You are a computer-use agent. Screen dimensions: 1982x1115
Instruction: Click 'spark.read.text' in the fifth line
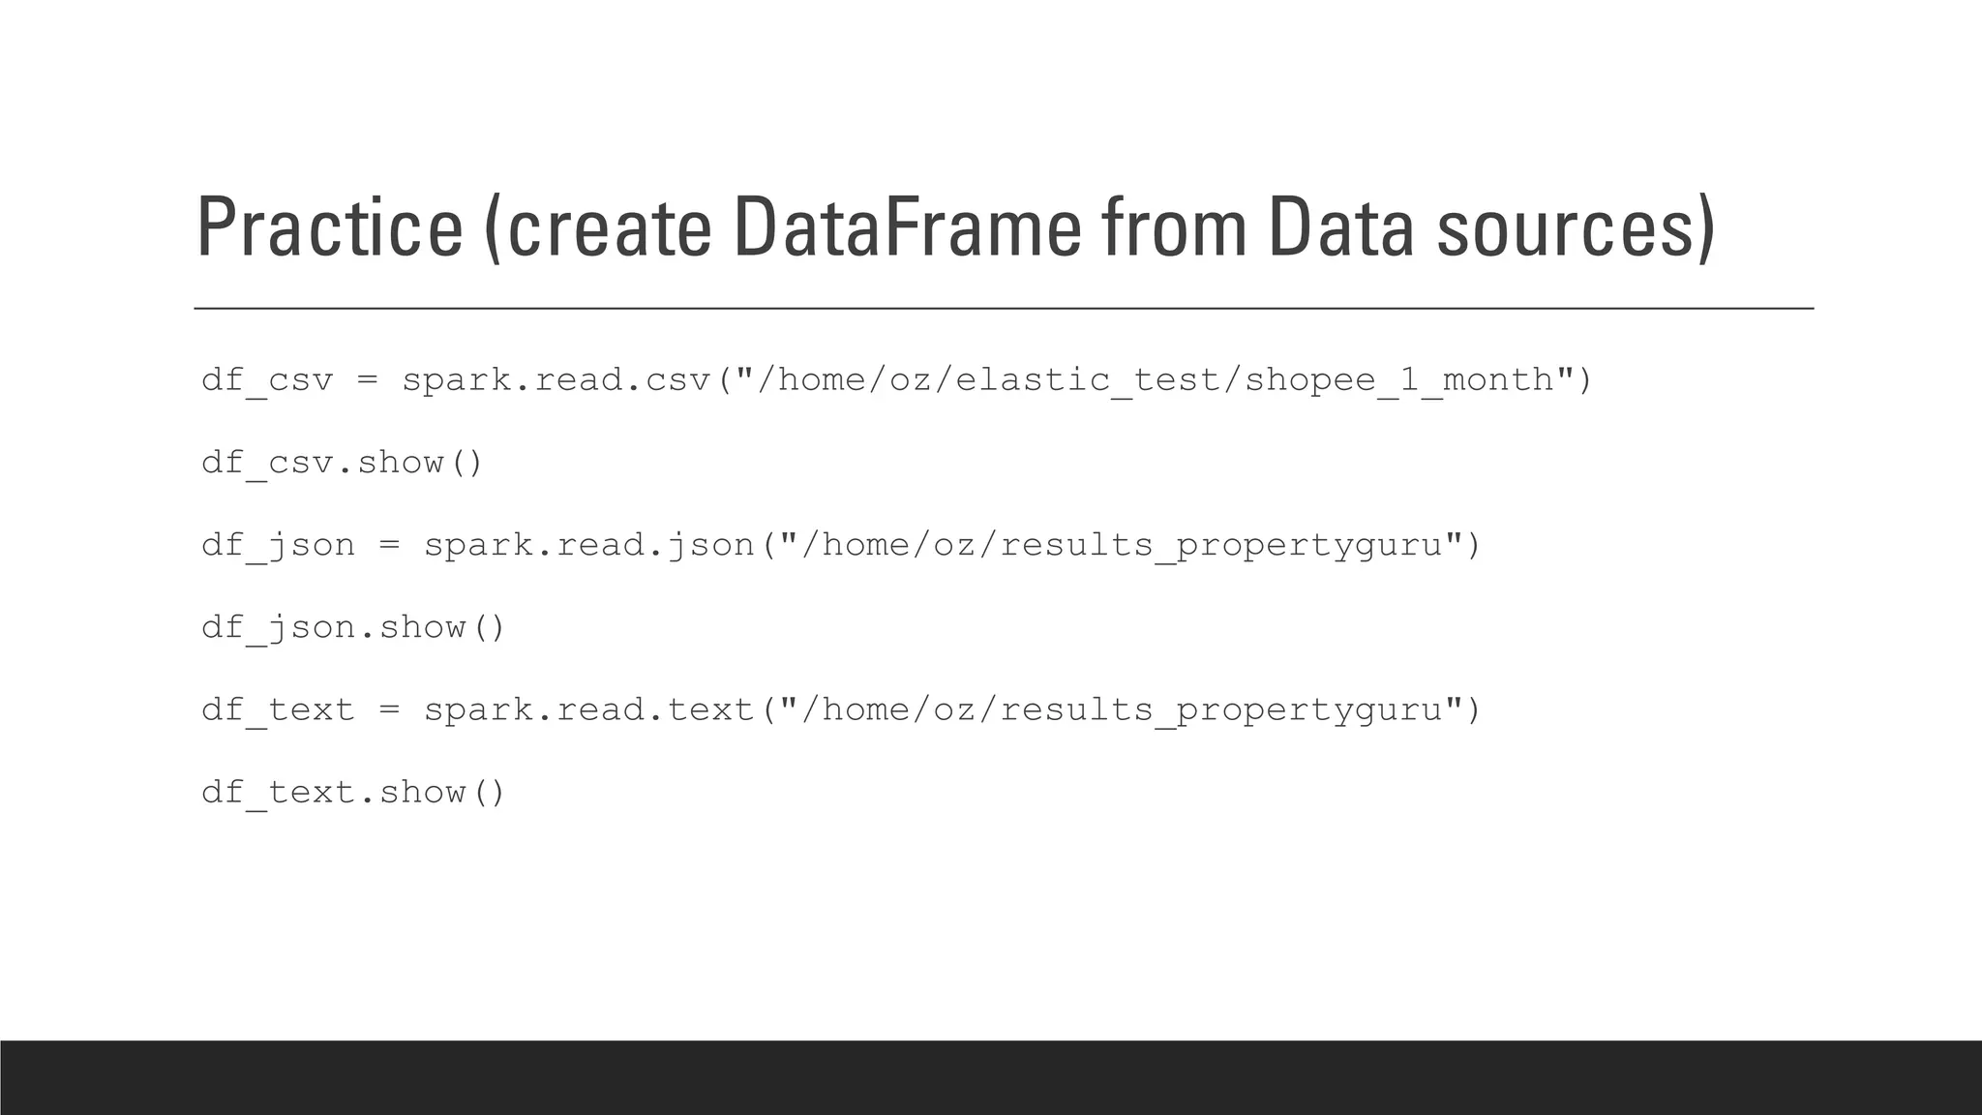click(x=589, y=710)
